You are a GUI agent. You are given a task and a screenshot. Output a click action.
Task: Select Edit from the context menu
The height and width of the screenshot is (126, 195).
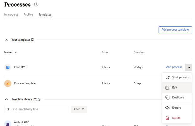(x=175, y=88)
